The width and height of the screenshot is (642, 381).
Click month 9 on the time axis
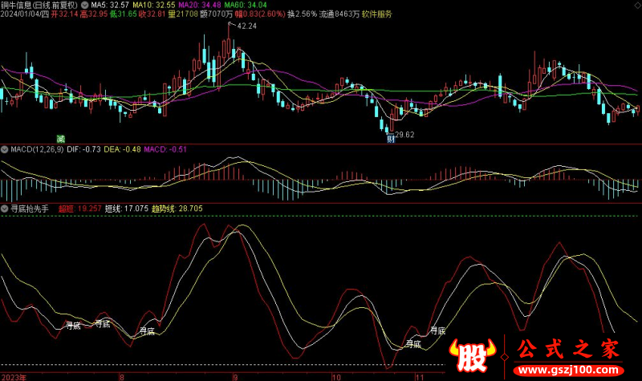[235, 377]
